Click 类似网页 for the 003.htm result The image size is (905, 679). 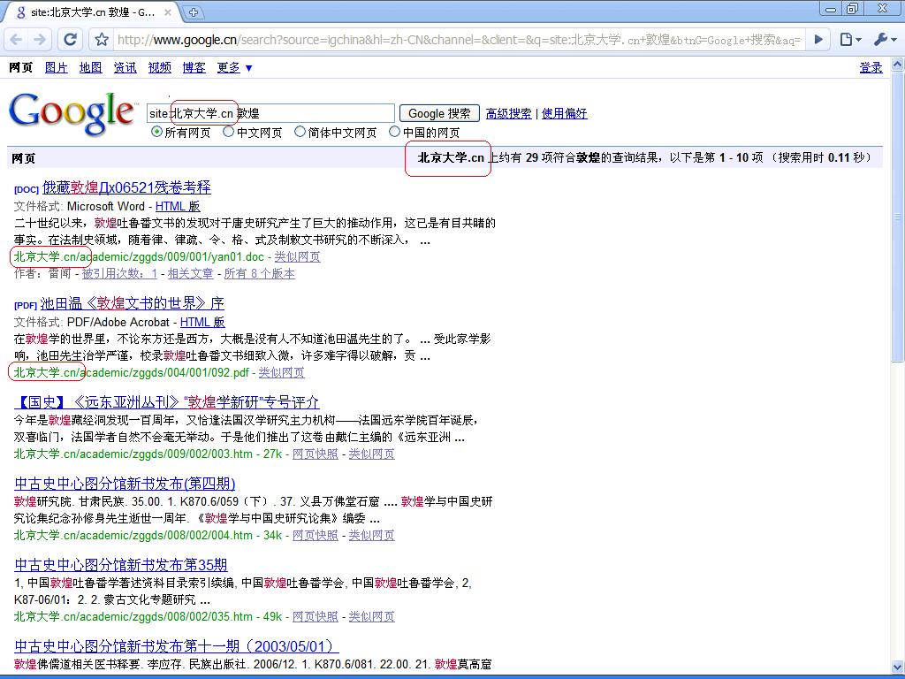(372, 454)
